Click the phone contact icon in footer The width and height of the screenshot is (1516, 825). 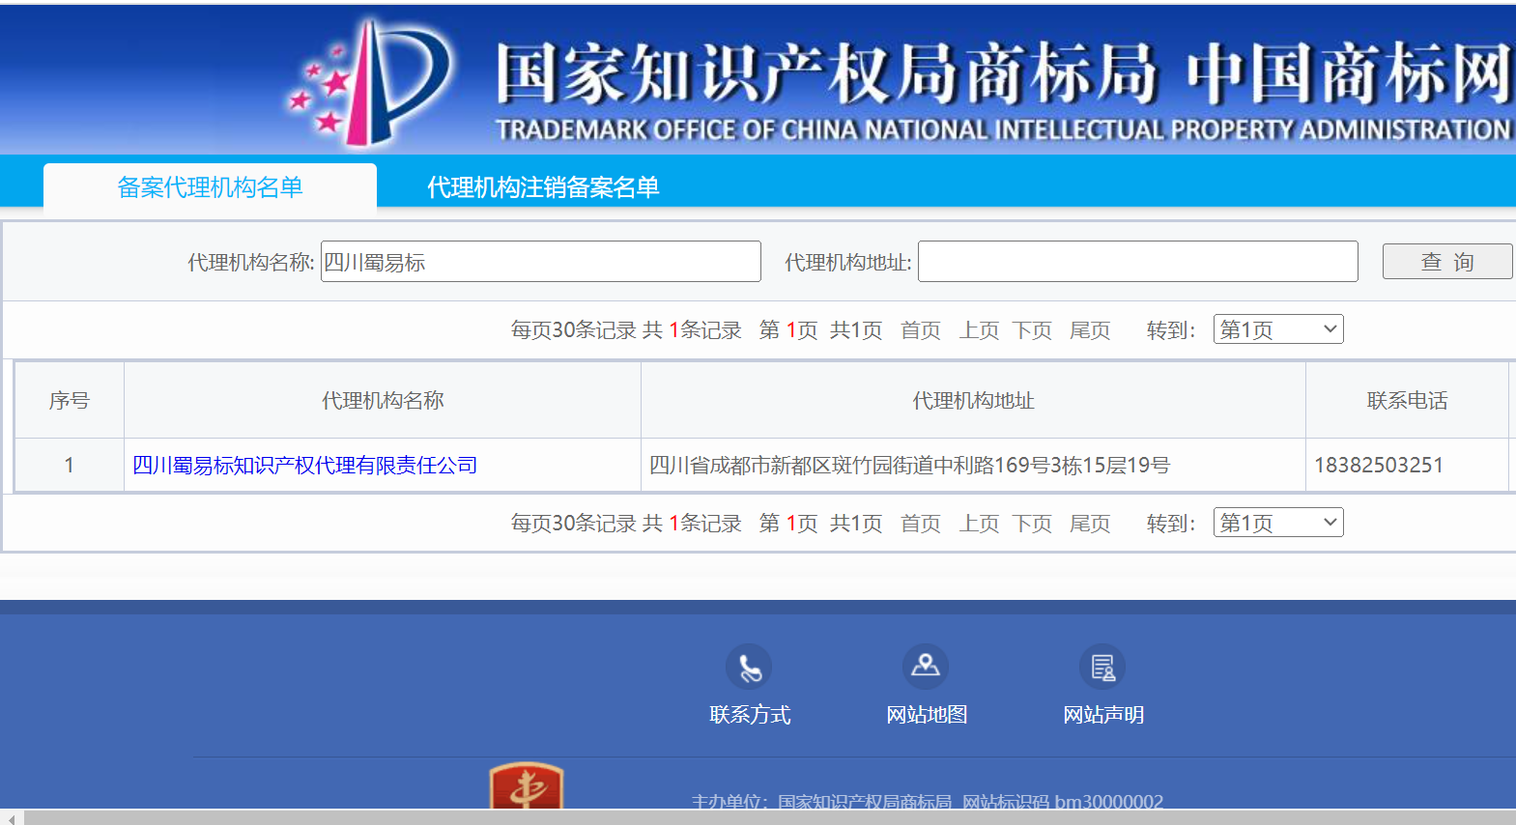click(x=749, y=667)
